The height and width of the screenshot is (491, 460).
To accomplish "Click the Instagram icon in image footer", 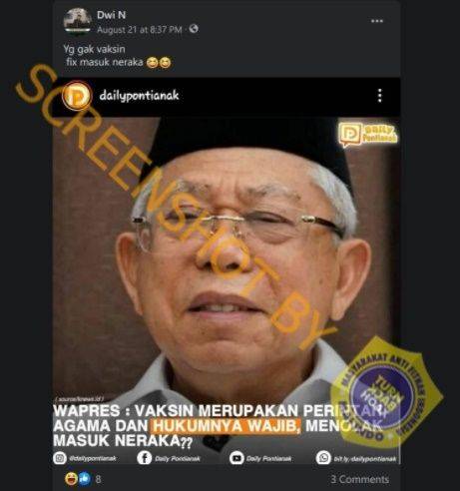I will pos(60,458).
